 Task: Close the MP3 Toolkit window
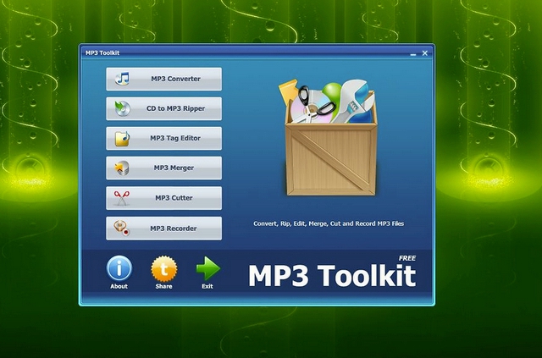pyautogui.click(x=425, y=53)
